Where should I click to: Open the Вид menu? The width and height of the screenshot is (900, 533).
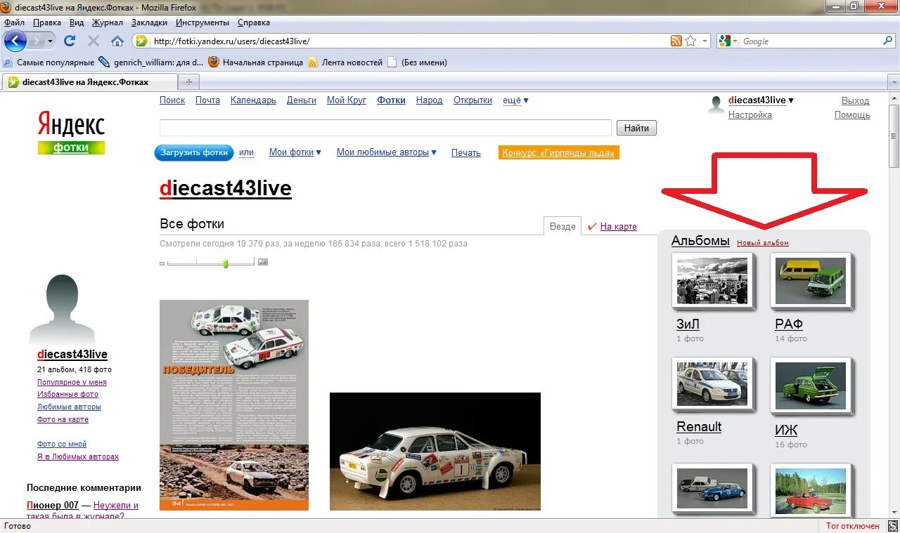(77, 22)
